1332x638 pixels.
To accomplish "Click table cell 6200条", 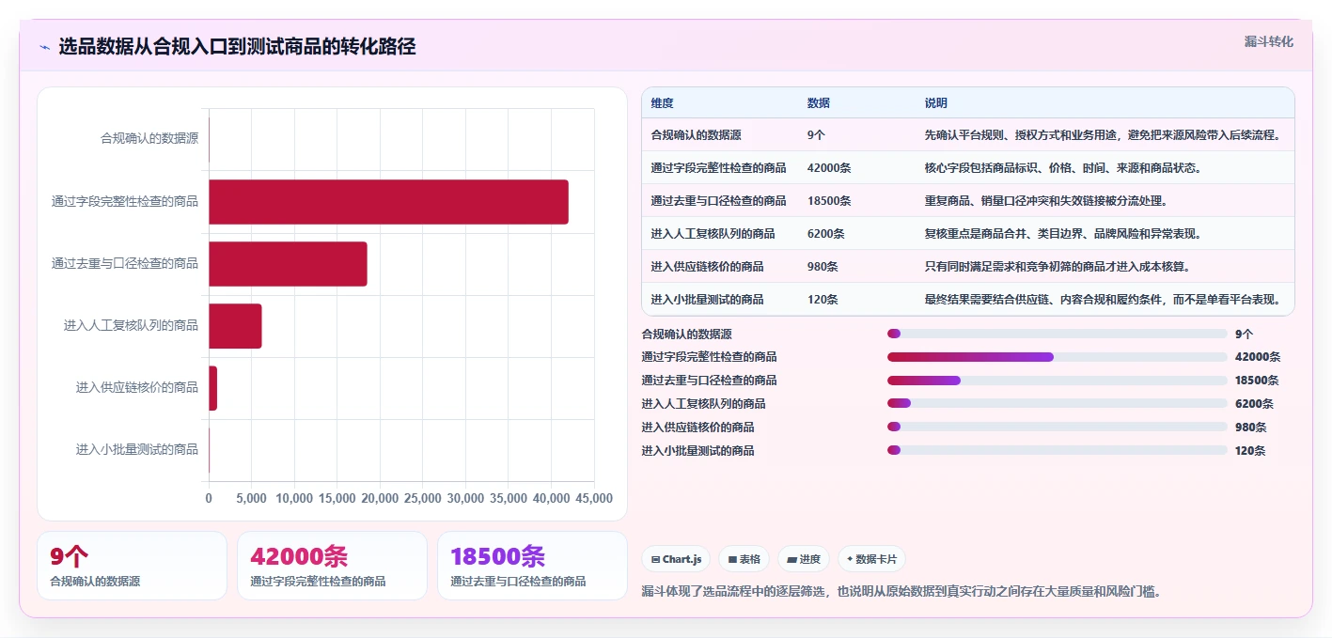I will click(825, 234).
